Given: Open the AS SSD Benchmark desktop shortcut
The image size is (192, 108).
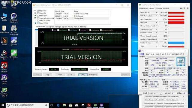Looking at the screenshot, I should (14, 30).
